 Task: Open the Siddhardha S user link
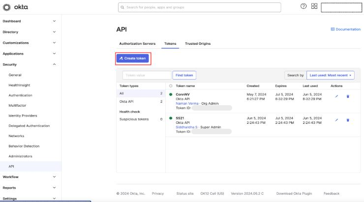coord(186,127)
